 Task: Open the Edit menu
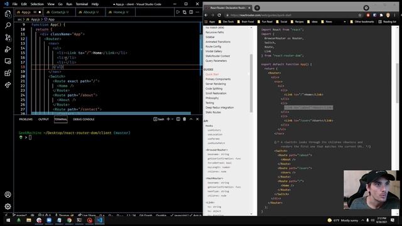point(24,4)
